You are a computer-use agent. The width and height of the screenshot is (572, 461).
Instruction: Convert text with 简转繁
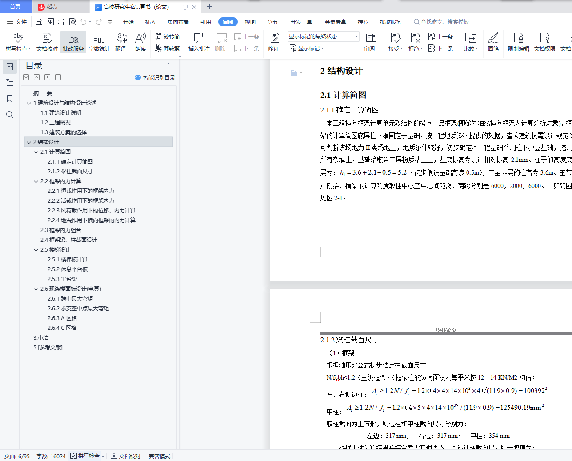click(x=167, y=48)
